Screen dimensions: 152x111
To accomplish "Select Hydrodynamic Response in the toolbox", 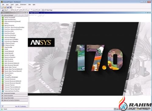I will pos(11,41).
